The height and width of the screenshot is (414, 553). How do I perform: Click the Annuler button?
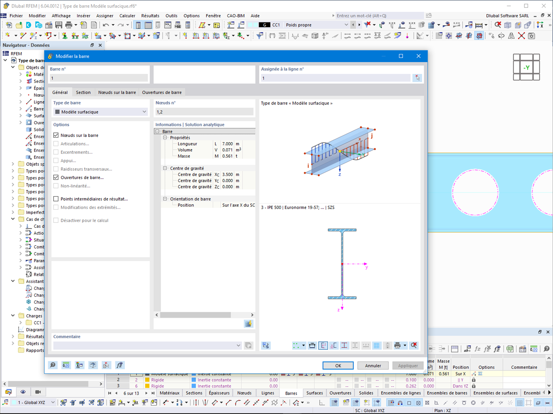(373, 366)
